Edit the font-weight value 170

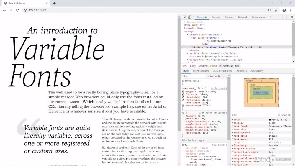(x=205, y=103)
